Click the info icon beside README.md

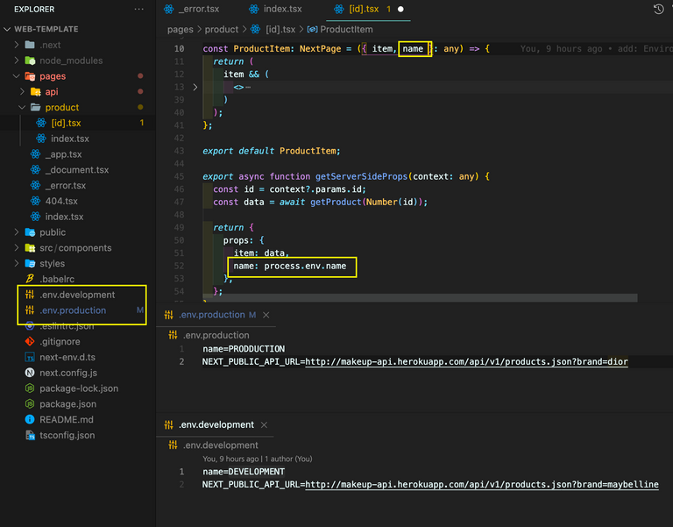[30, 420]
